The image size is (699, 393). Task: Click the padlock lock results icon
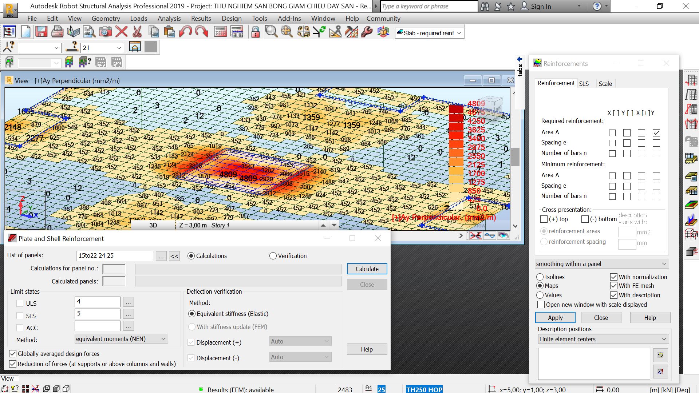(x=256, y=32)
